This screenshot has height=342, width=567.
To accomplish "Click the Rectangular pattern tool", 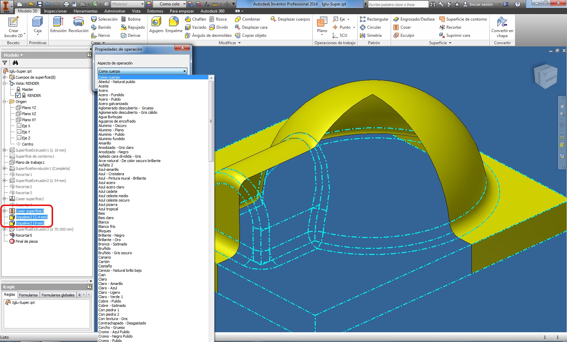I will [x=374, y=19].
